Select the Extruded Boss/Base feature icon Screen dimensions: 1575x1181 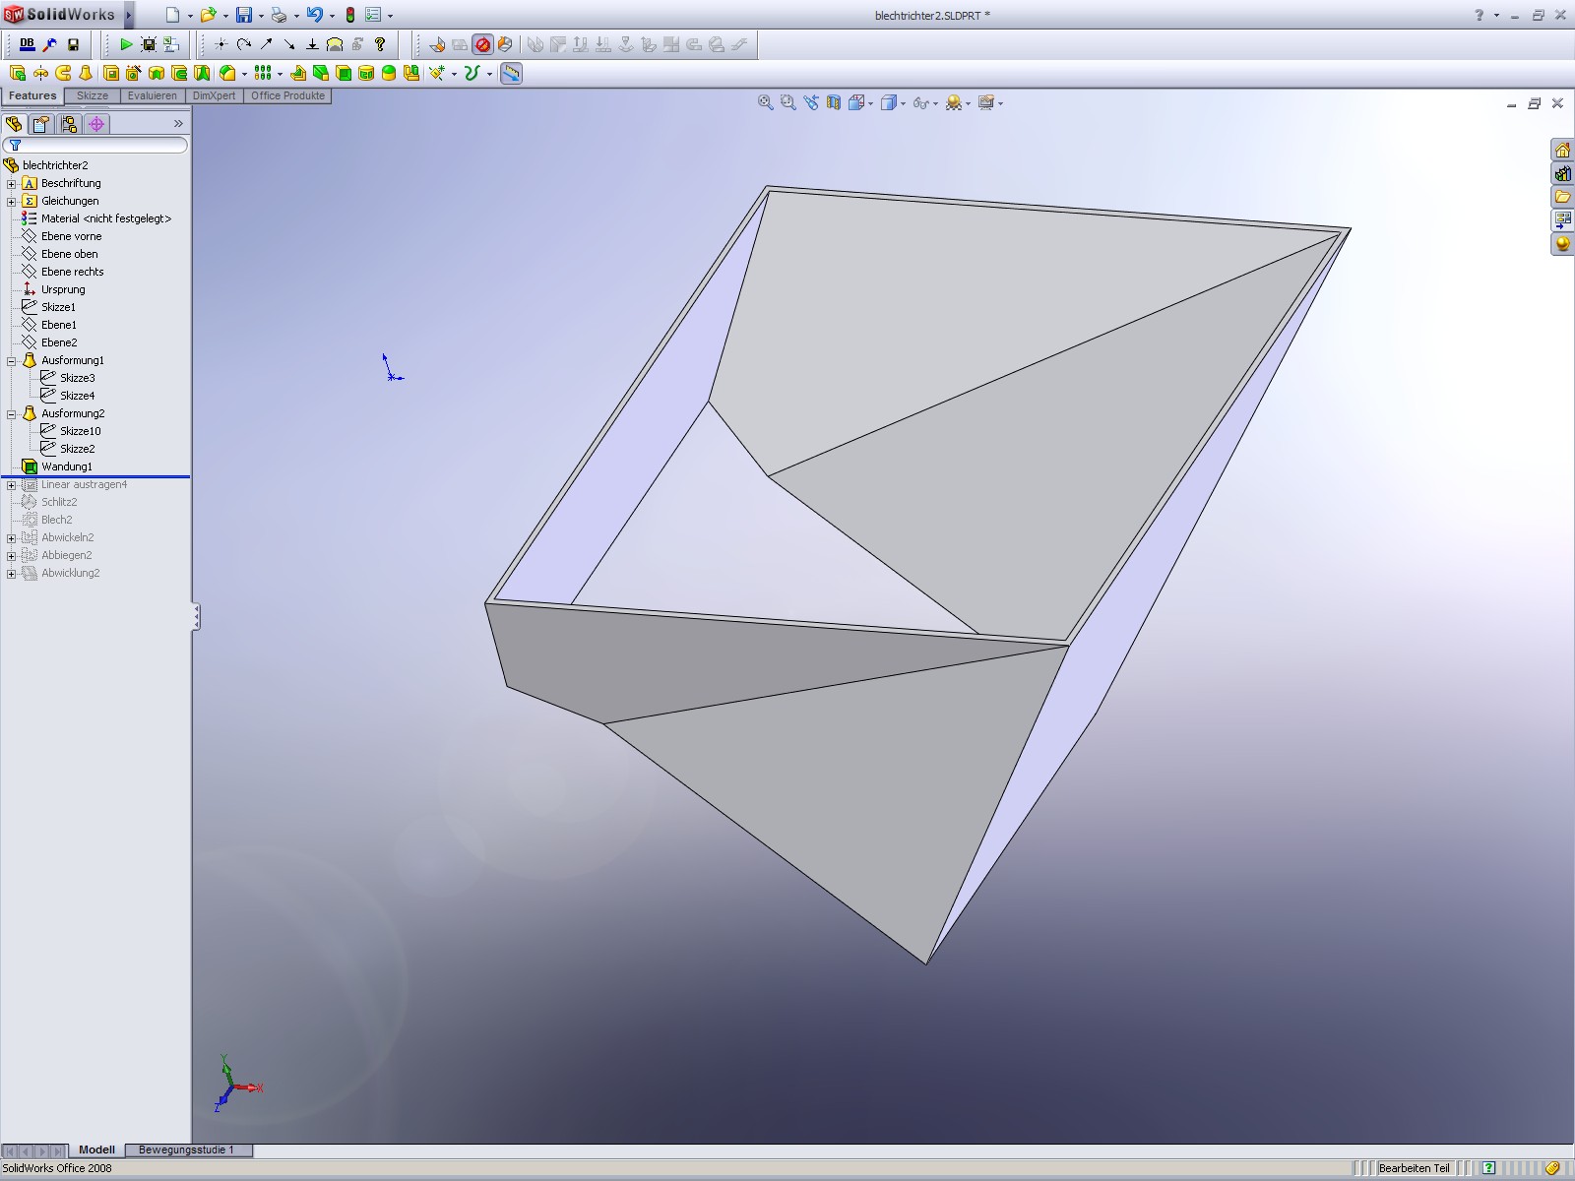(18, 73)
